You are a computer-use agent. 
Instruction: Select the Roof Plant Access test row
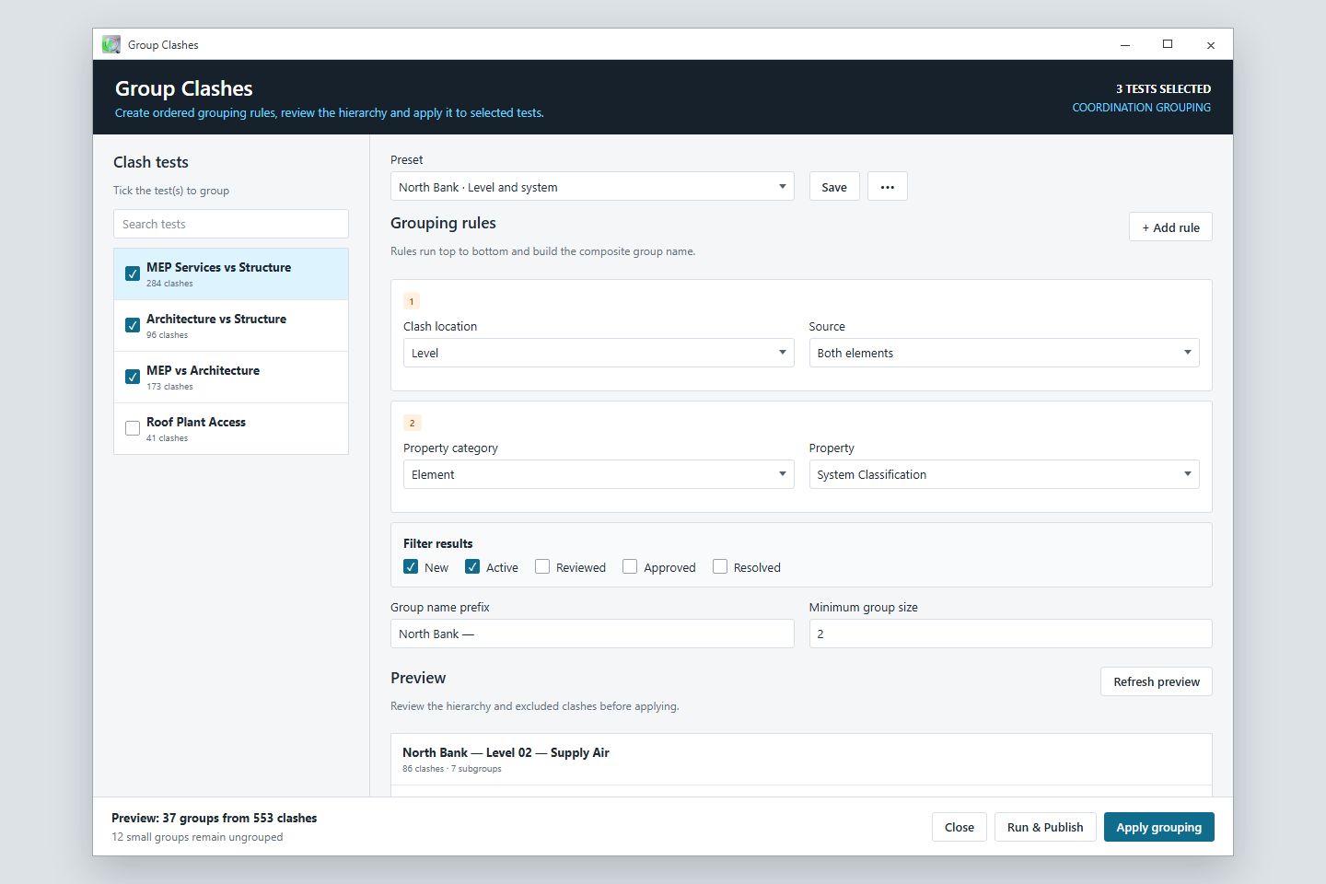tap(231, 429)
